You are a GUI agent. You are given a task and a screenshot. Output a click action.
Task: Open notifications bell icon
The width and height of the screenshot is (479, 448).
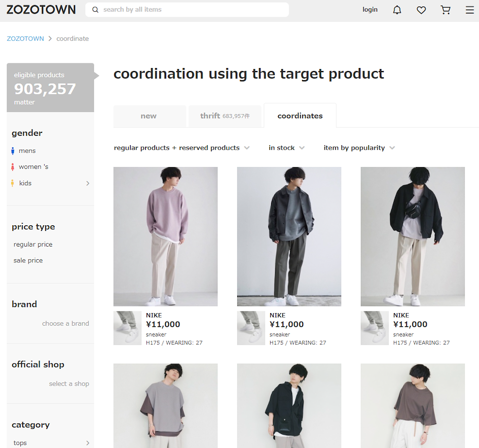pos(397,10)
